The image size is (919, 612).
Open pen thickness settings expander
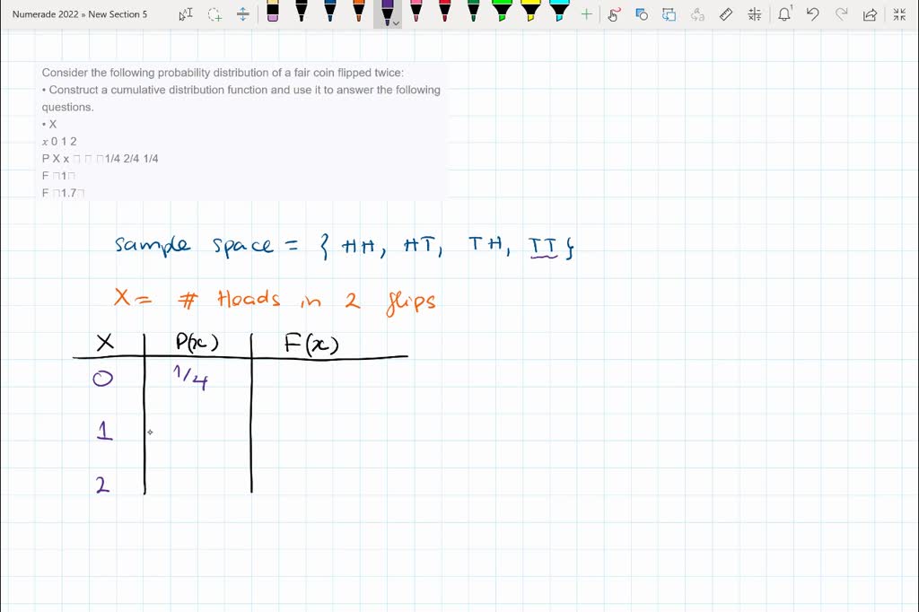[395, 24]
